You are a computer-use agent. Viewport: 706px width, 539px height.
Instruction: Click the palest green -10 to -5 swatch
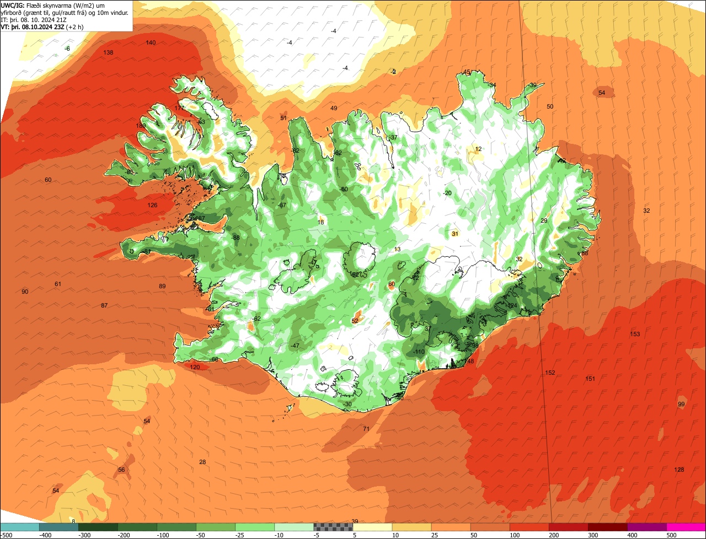pyautogui.click(x=293, y=527)
